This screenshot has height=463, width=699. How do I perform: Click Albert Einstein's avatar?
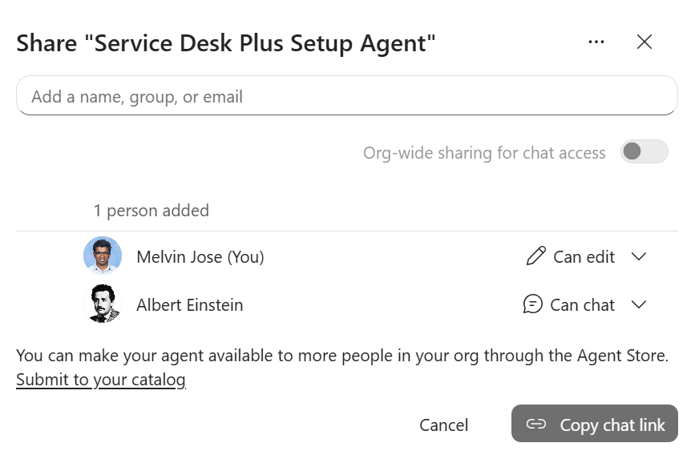[x=103, y=304]
